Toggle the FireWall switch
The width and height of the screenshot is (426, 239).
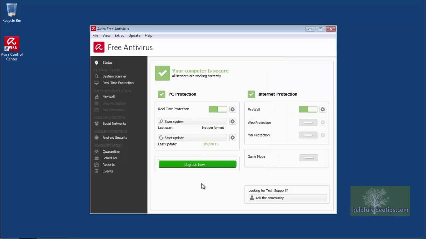[308, 109]
